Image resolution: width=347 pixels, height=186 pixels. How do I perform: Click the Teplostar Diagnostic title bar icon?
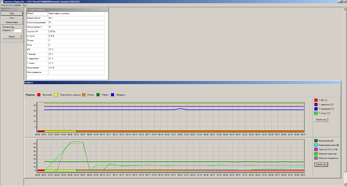pos(2,2)
